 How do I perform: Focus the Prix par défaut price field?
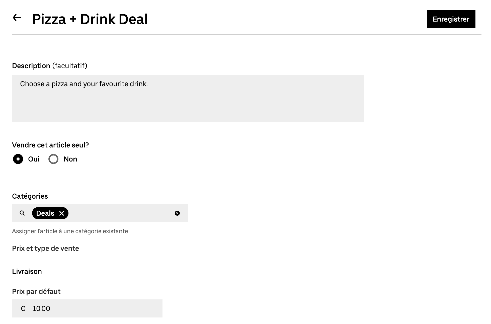(x=95, y=308)
